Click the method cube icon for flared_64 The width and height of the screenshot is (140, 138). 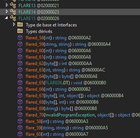click(x=20, y=76)
